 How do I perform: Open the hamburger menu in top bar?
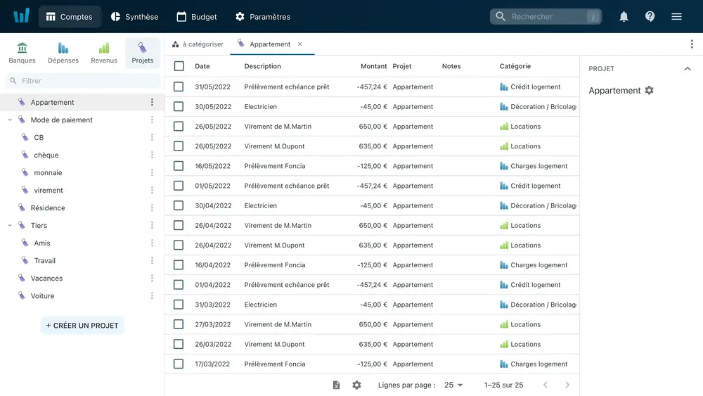(x=676, y=17)
